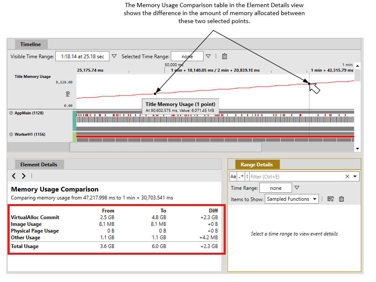
Task: Click the Memory Usage Comparison heading
Action: click(55, 189)
